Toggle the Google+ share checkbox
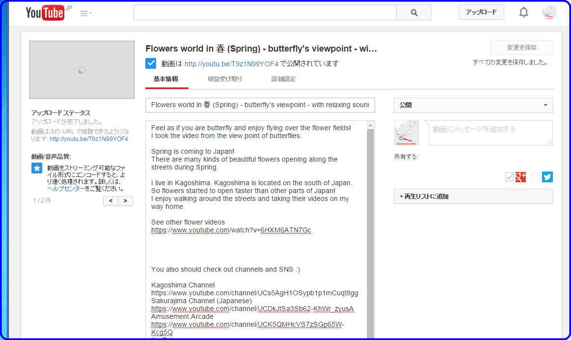The image size is (571, 340). 509,177
